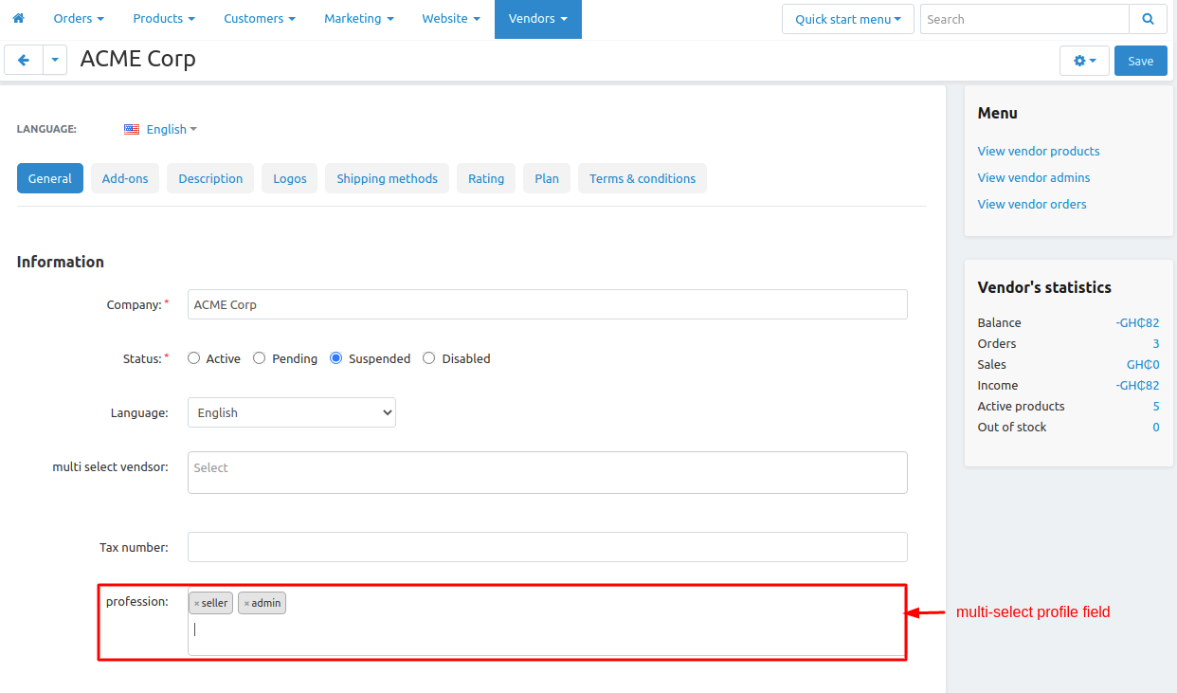Open the Products menu
The width and height of the screenshot is (1177, 693).
(164, 19)
